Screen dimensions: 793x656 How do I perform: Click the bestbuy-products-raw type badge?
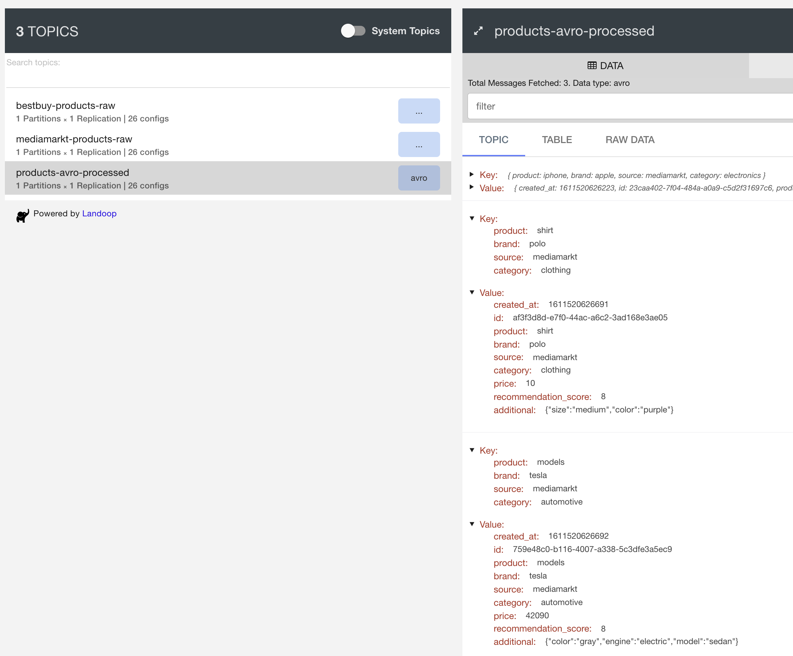pos(418,111)
